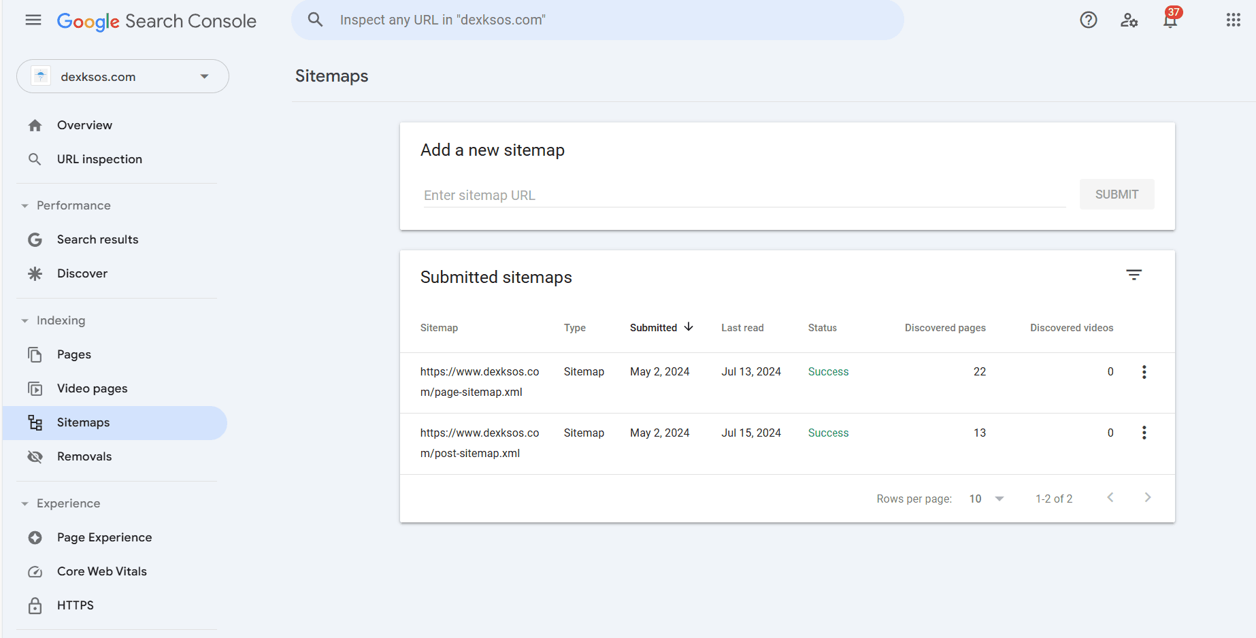Sort by the Discovered pages column header
This screenshot has width=1256, height=638.
pyautogui.click(x=945, y=328)
